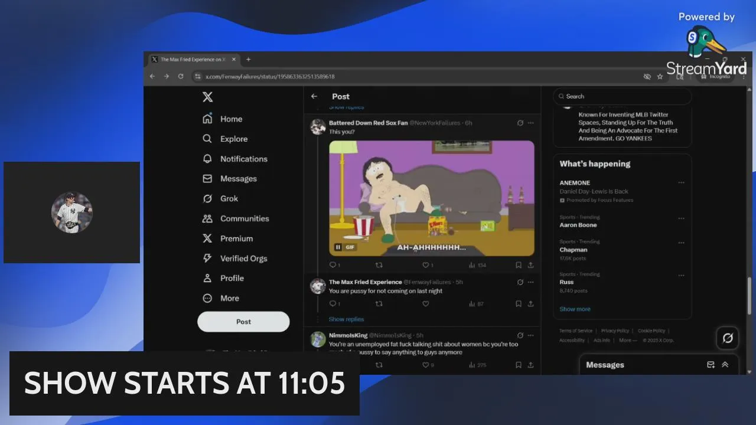The width and height of the screenshot is (756, 425).
Task: Show replies under Max Fried Experience post
Action: 346,319
